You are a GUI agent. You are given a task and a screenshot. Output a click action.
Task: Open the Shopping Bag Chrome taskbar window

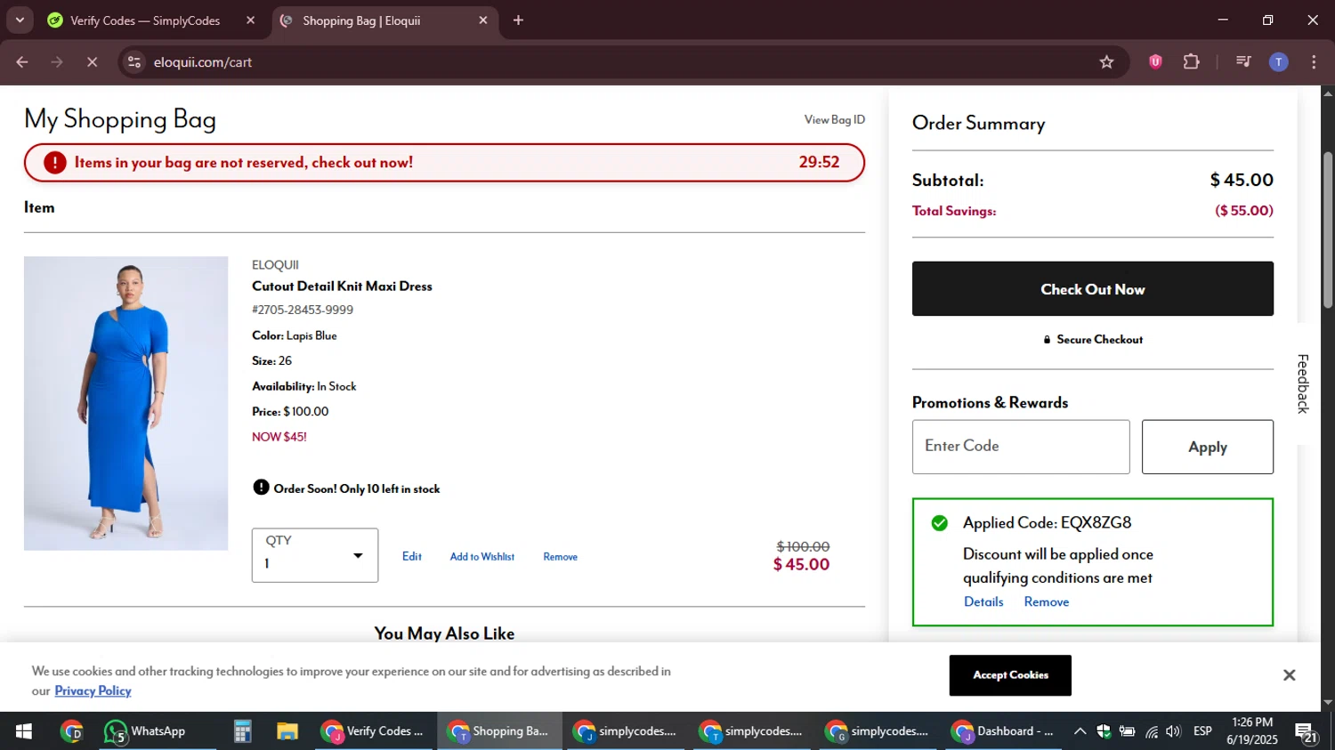(499, 731)
